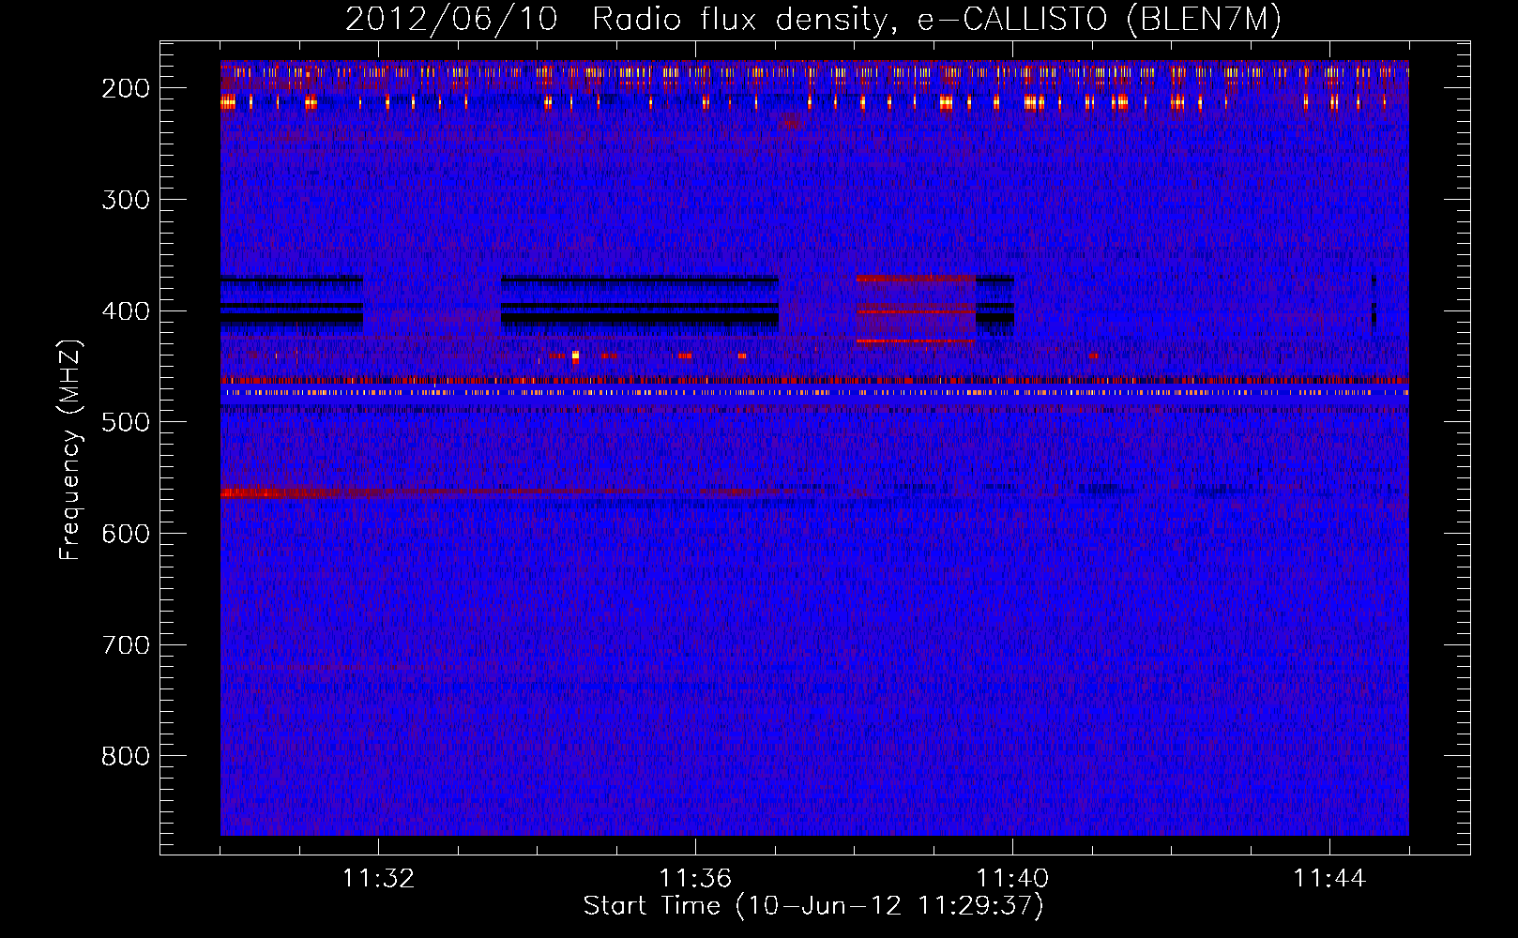Click the plot title mentioning e-CALLISTO (BLEN7M)

click(x=812, y=19)
